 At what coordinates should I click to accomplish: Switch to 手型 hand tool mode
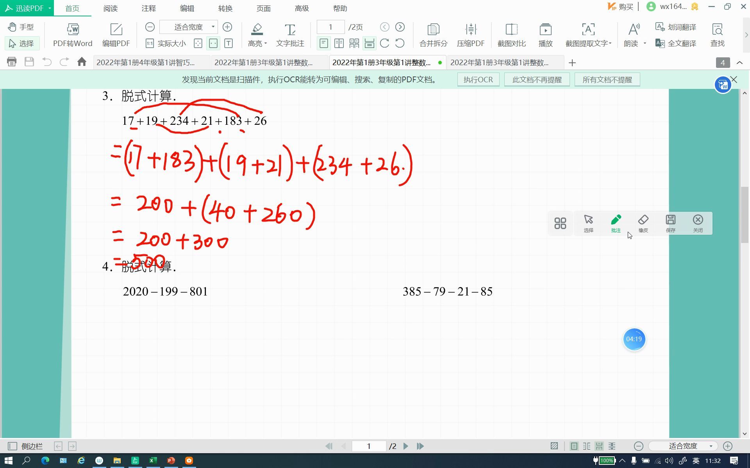[x=21, y=27]
